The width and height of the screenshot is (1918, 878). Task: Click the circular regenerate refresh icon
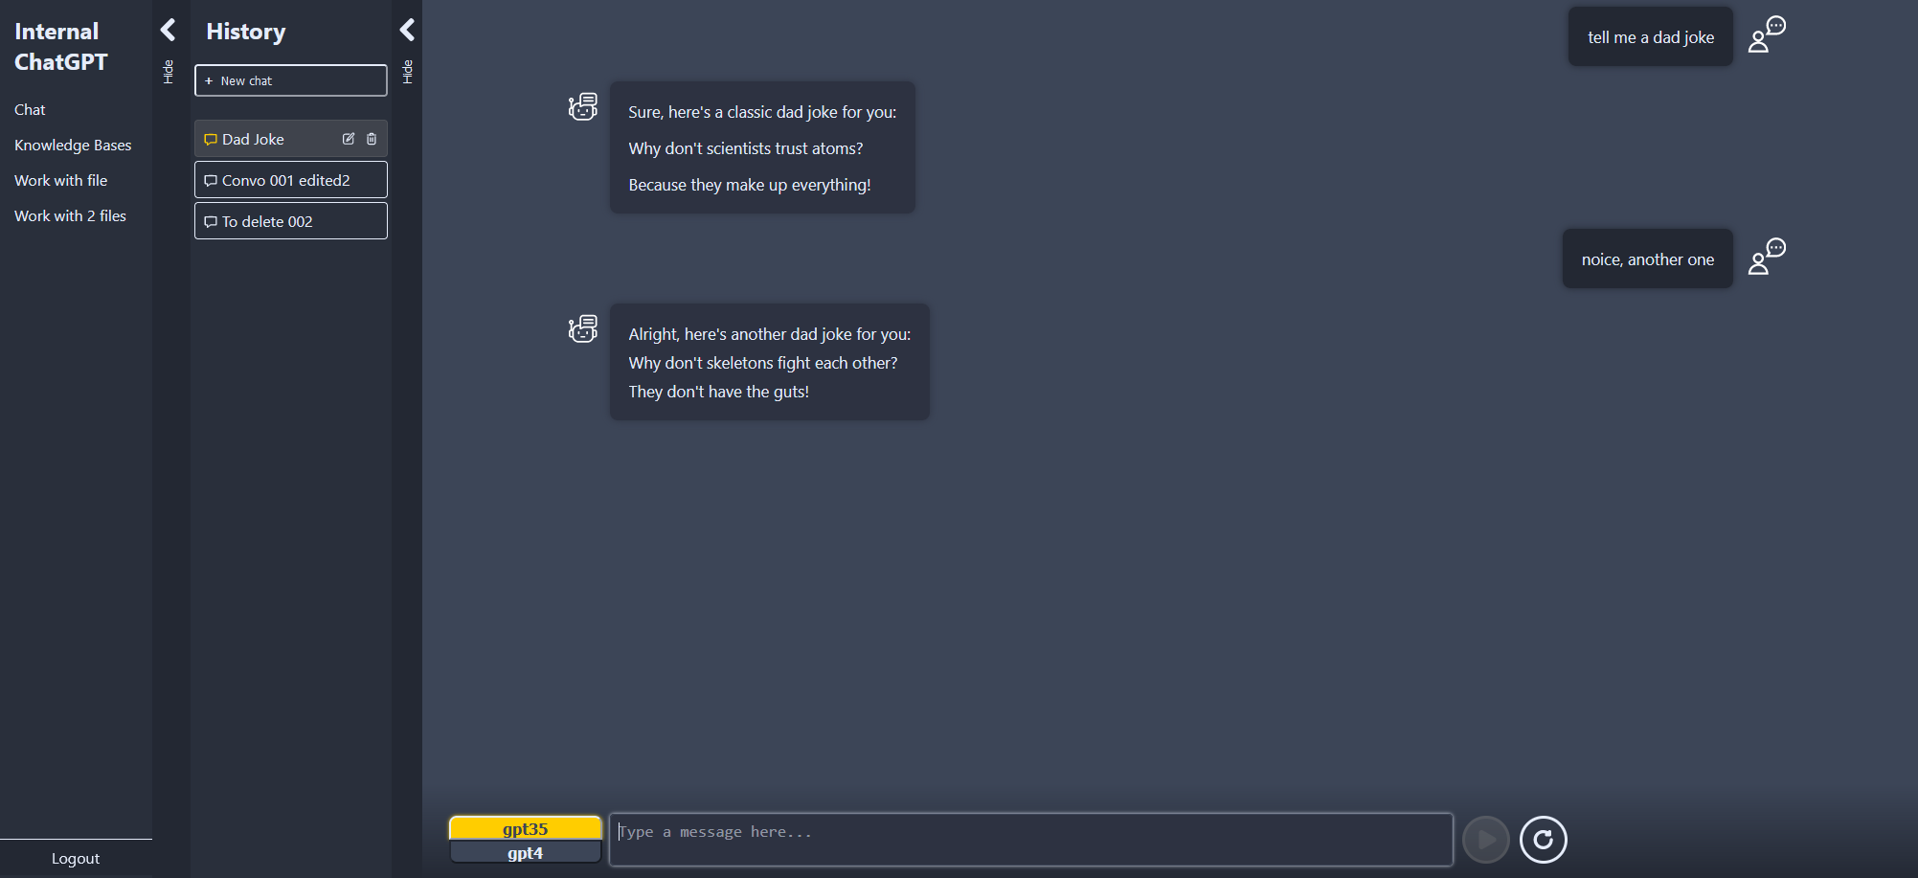[1544, 840]
